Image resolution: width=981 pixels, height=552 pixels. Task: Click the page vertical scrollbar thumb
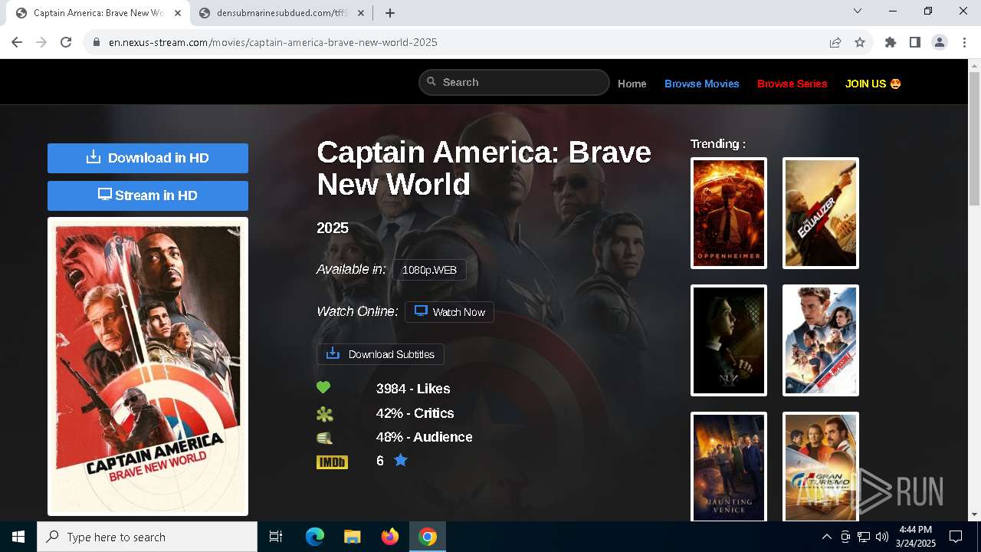pos(975,139)
